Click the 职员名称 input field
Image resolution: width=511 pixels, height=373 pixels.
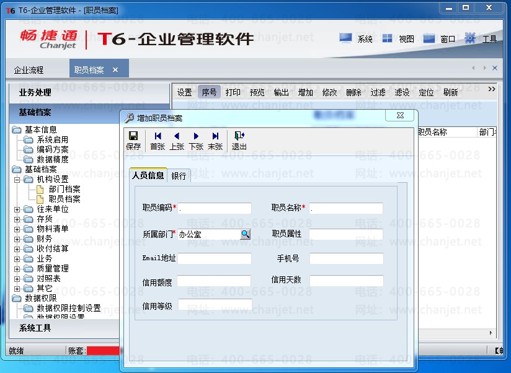pos(346,208)
